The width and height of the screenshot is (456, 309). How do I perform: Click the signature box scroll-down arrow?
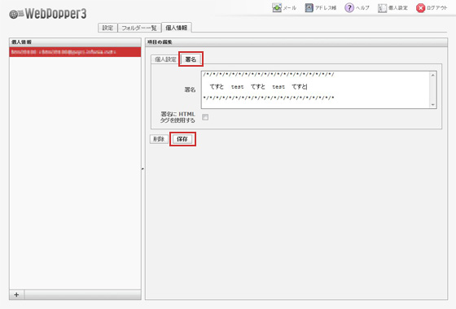(432, 105)
